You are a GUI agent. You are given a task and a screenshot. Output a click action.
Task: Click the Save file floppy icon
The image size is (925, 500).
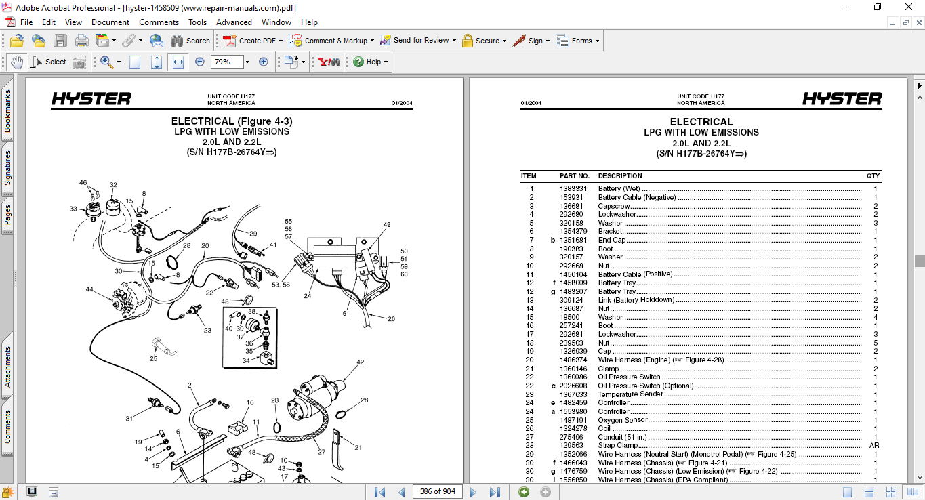[x=60, y=41]
